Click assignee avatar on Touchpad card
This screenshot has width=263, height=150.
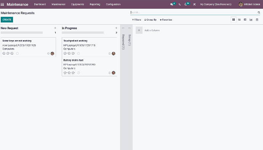[x=114, y=54]
